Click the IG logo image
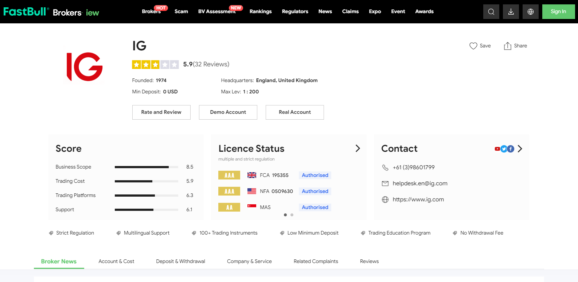This screenshot has width=578, height=282. 85,67
